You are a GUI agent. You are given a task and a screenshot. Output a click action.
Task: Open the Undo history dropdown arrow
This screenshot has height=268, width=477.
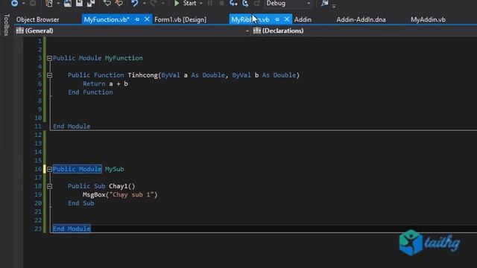click(x=144, y=4)
